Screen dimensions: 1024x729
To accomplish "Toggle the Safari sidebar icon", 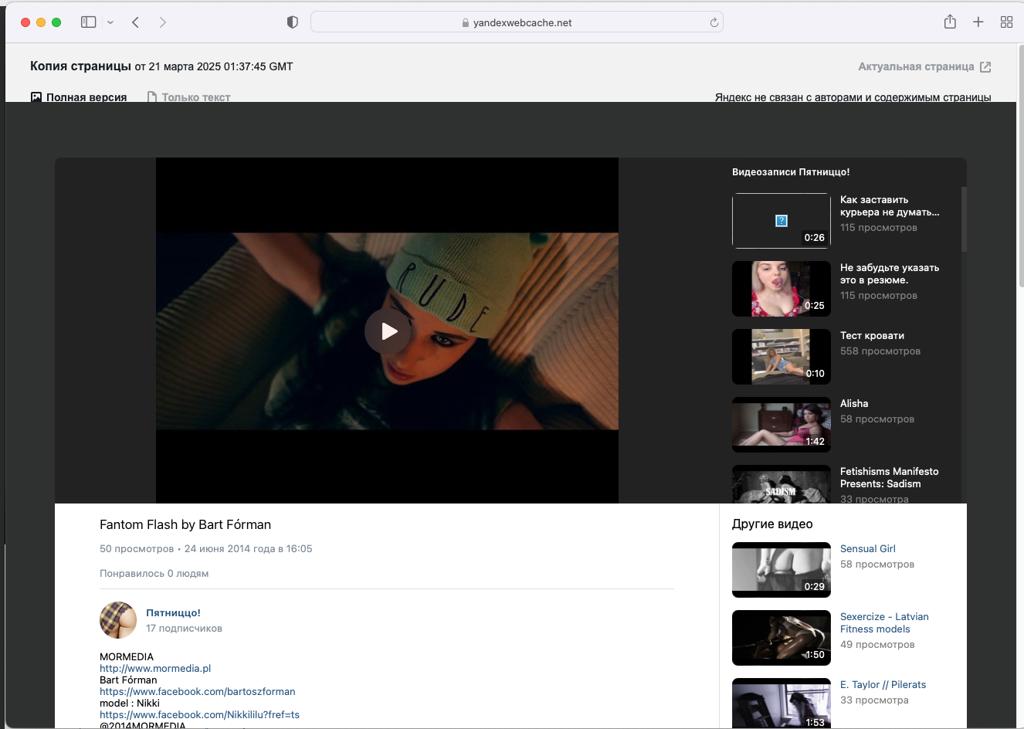I will 89,22.
